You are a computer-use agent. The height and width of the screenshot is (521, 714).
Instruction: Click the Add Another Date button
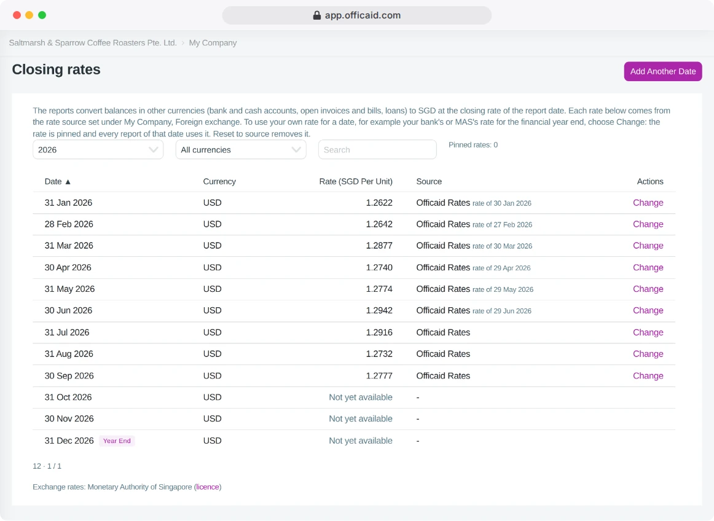tap(662, 71)
